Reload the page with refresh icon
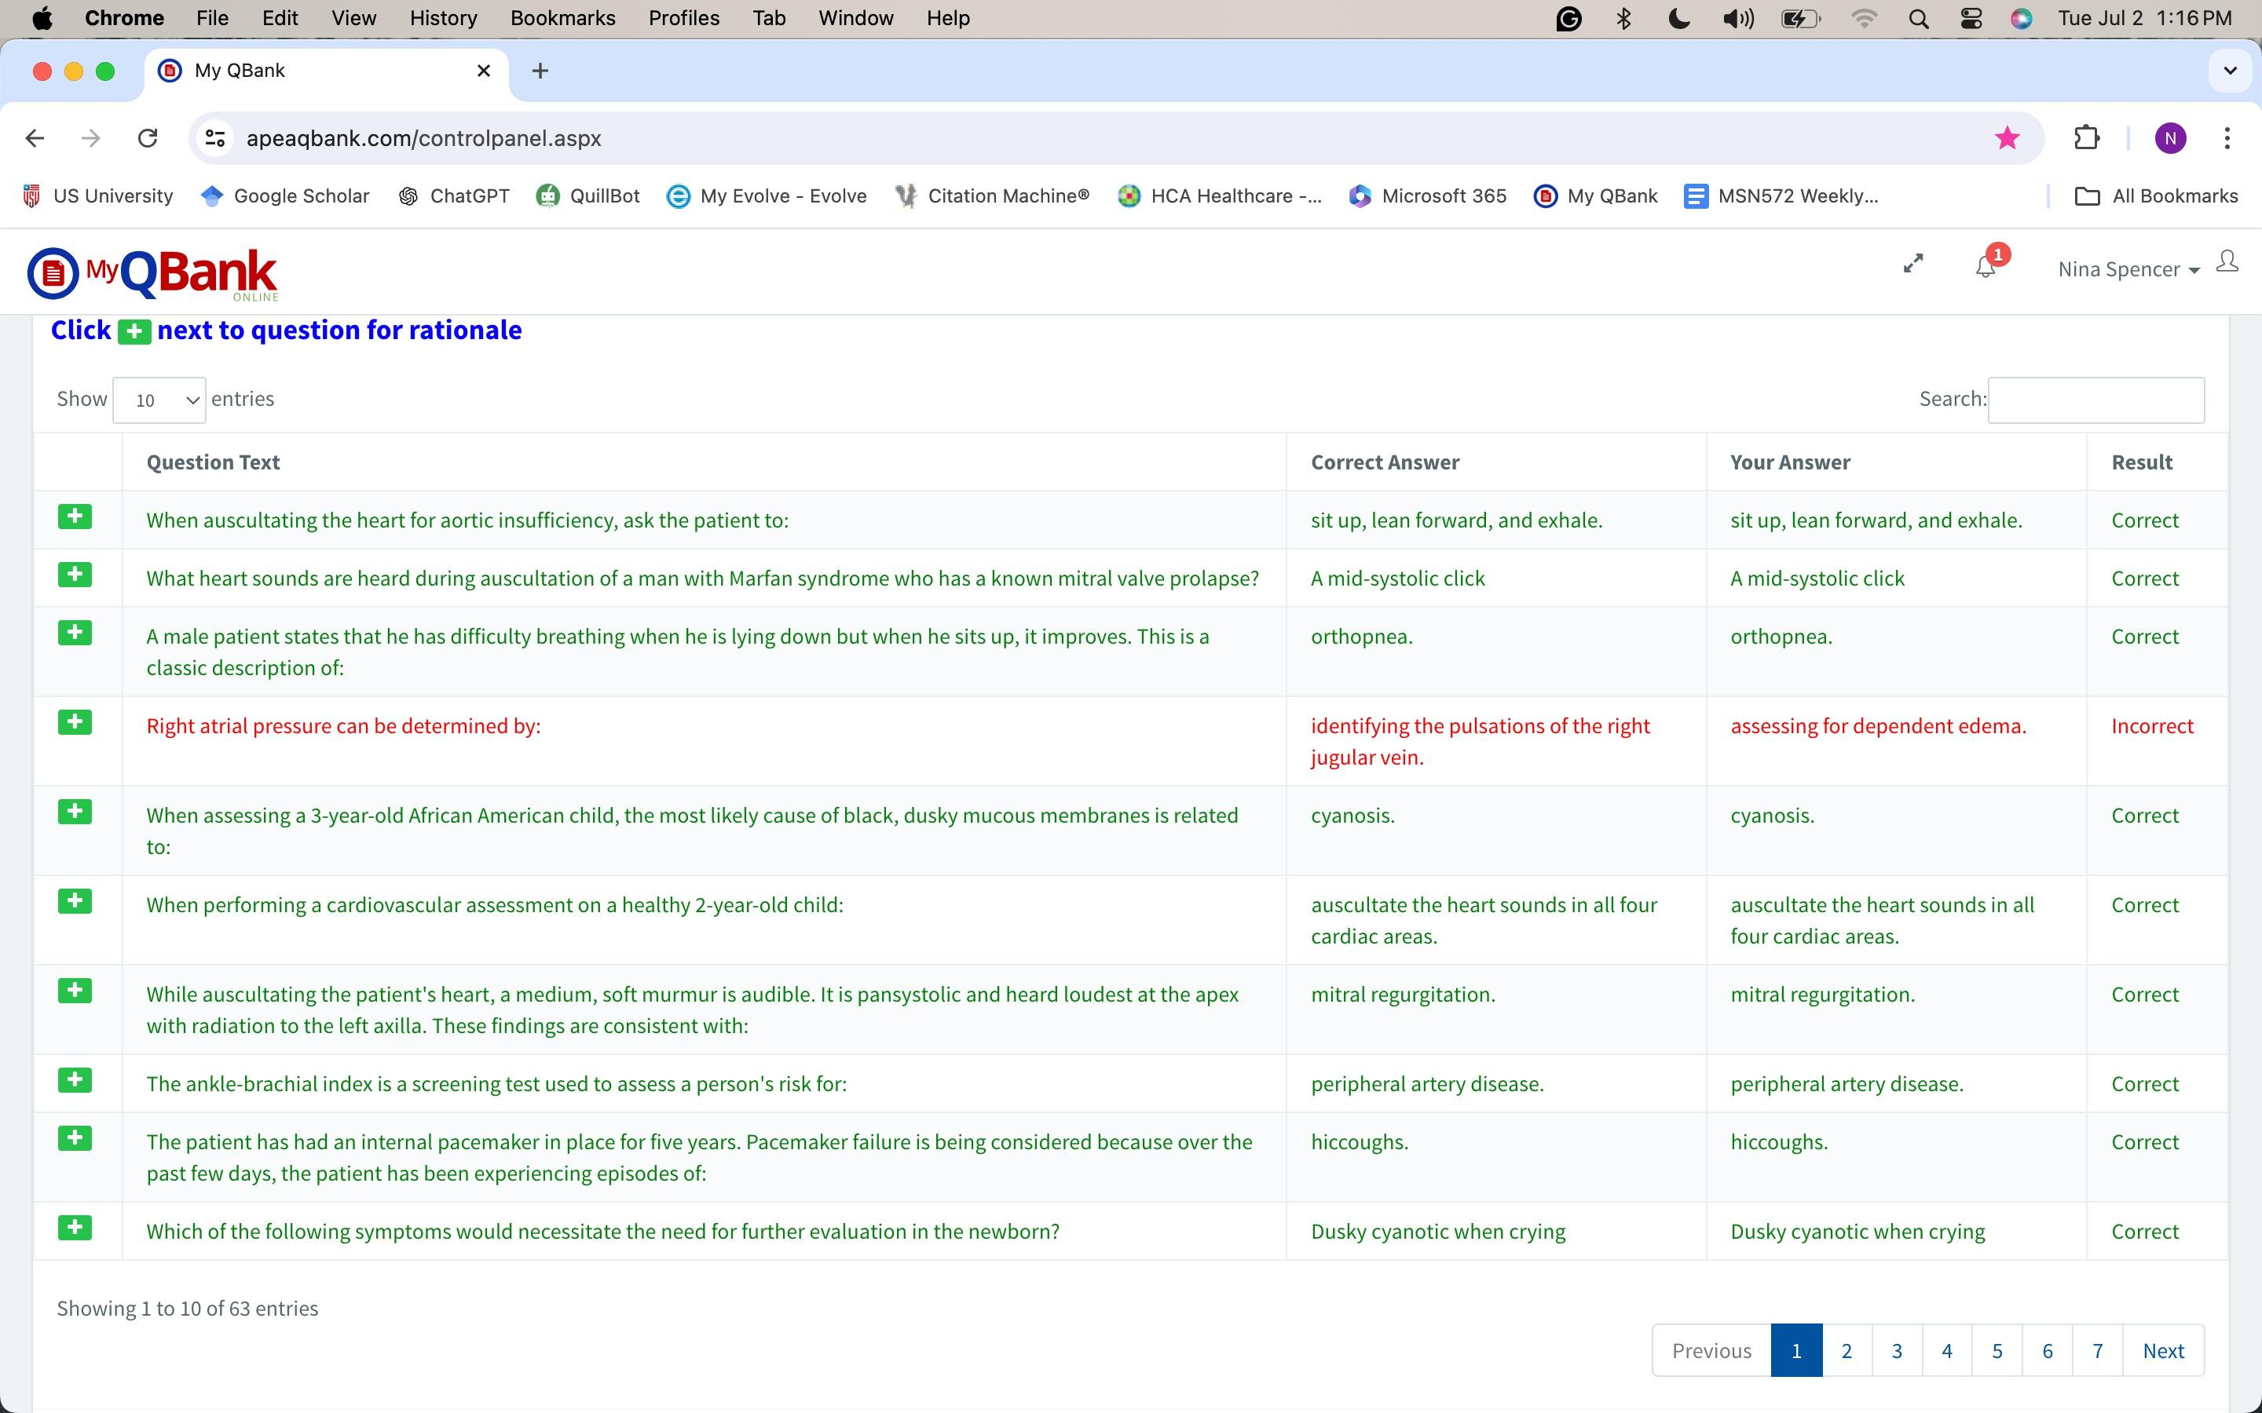The height and width of the screenshot is (1413, 2262). [x=148, y=138]
